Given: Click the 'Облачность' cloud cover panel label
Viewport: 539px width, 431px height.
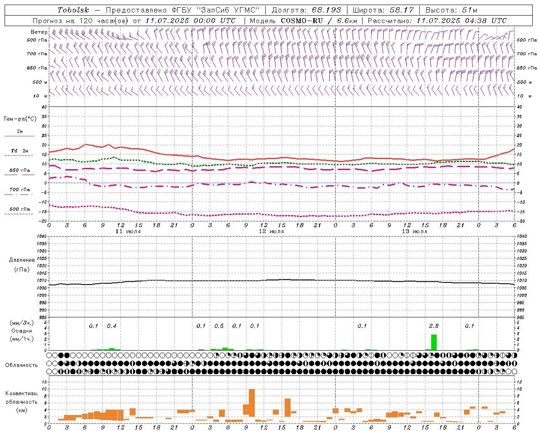Looking at the screenshot, I should pos(21,365).
